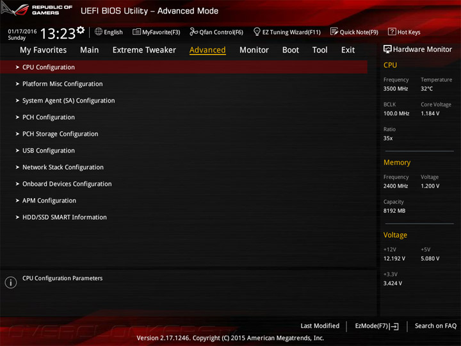This screenshot has width=461, height=346.
Task: Click the BCLK value 100.0 MHz
Action: click(x=396, y=113)
